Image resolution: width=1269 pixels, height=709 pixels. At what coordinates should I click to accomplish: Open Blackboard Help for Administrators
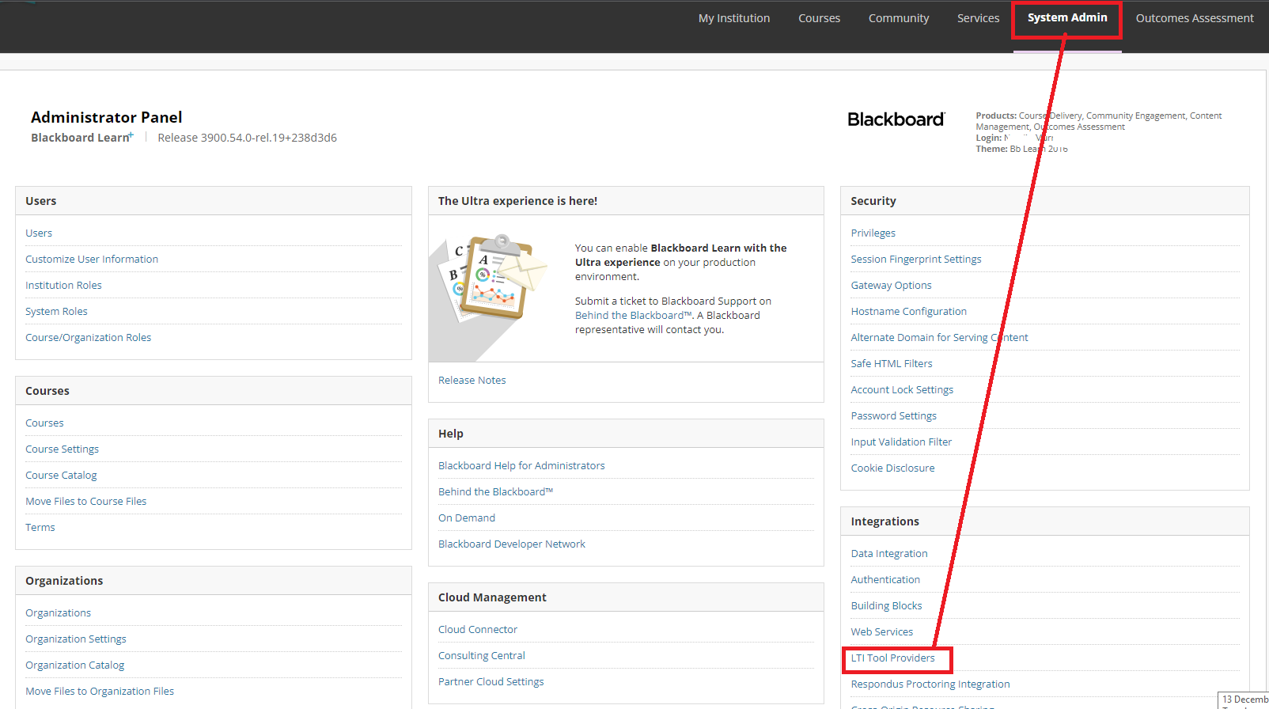tap(521, 466)
